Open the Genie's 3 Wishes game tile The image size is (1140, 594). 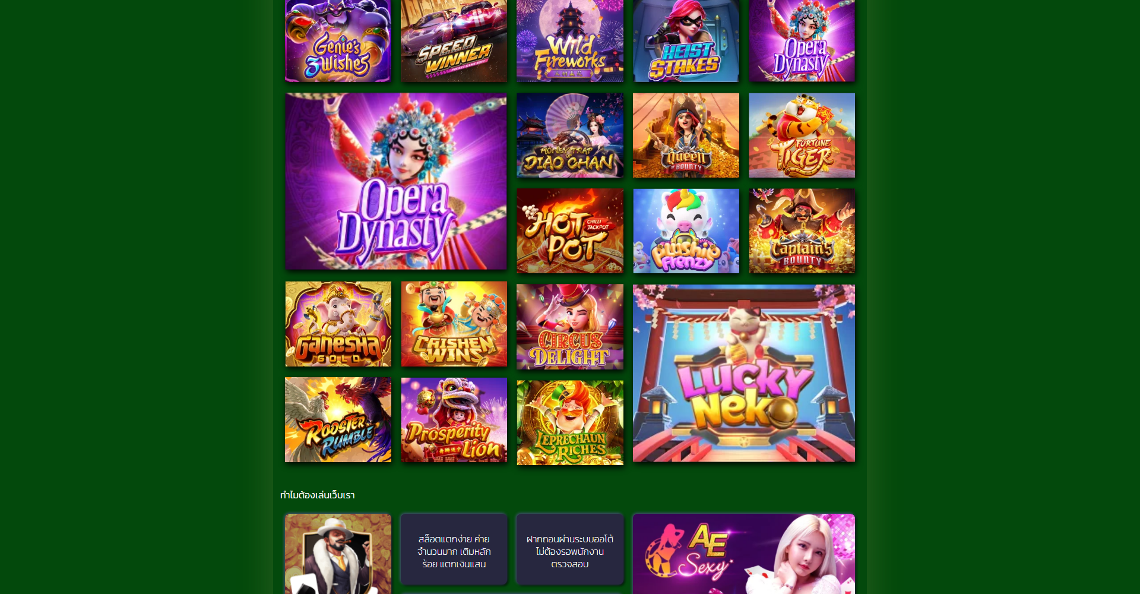(x=338, y=40)
